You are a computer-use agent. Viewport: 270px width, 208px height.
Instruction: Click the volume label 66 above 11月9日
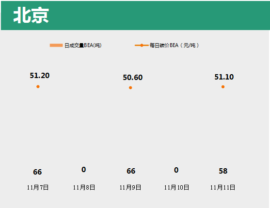click(x=131, y=171)
